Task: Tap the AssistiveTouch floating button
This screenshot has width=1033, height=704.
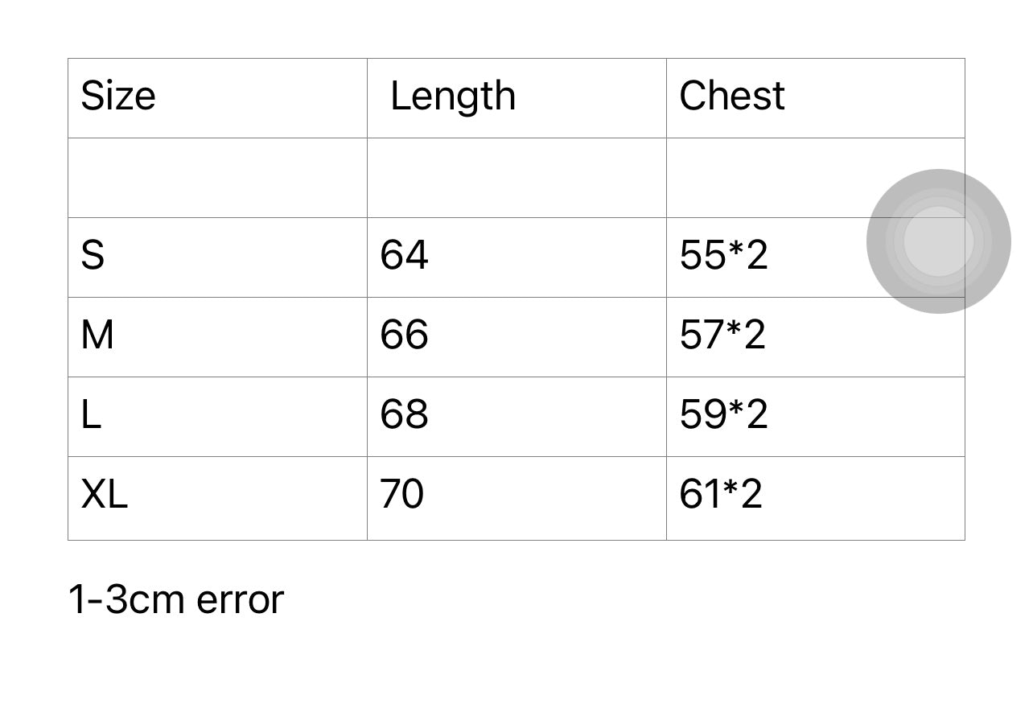Action: [938, 241]
